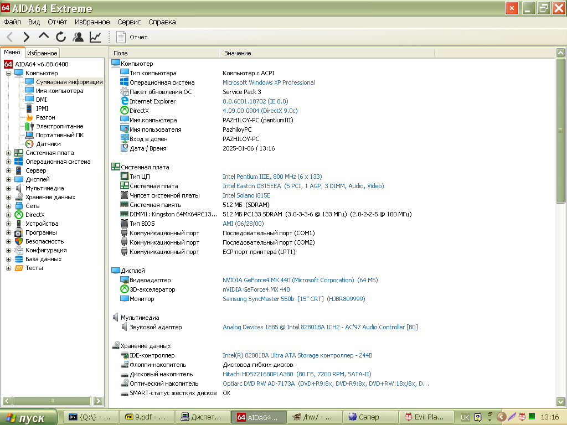The image size is (567, 425).
Task: Select Имя компьютера in the tree
Action: click(x=60, y=91)
